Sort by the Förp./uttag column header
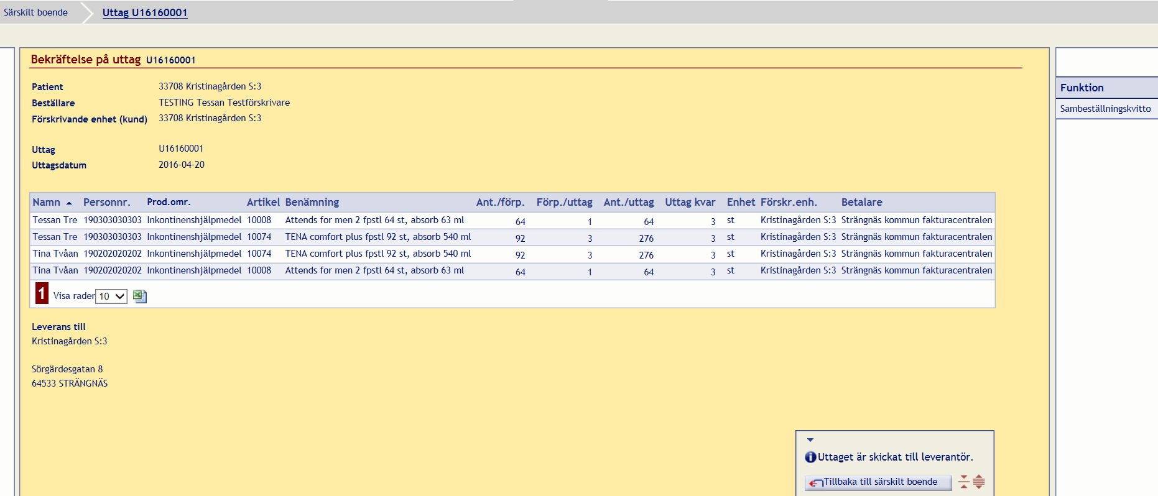The height and width of the screenshot is (496, 1158). (565, 202)
